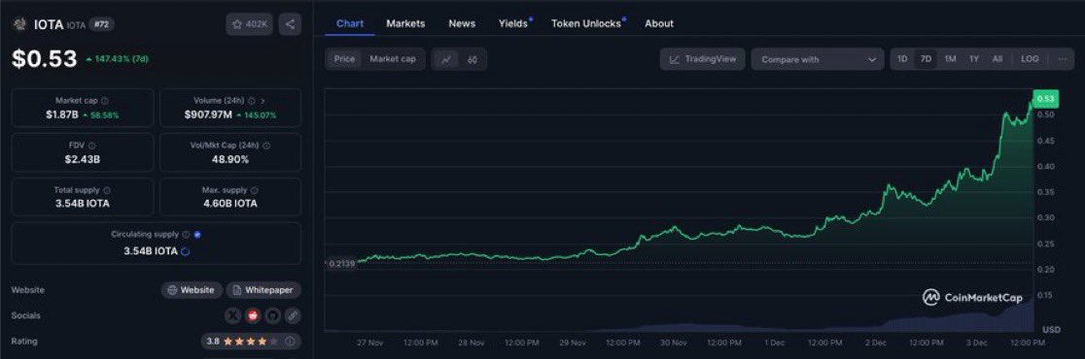Open the IOTA Website link

[192, 290]
